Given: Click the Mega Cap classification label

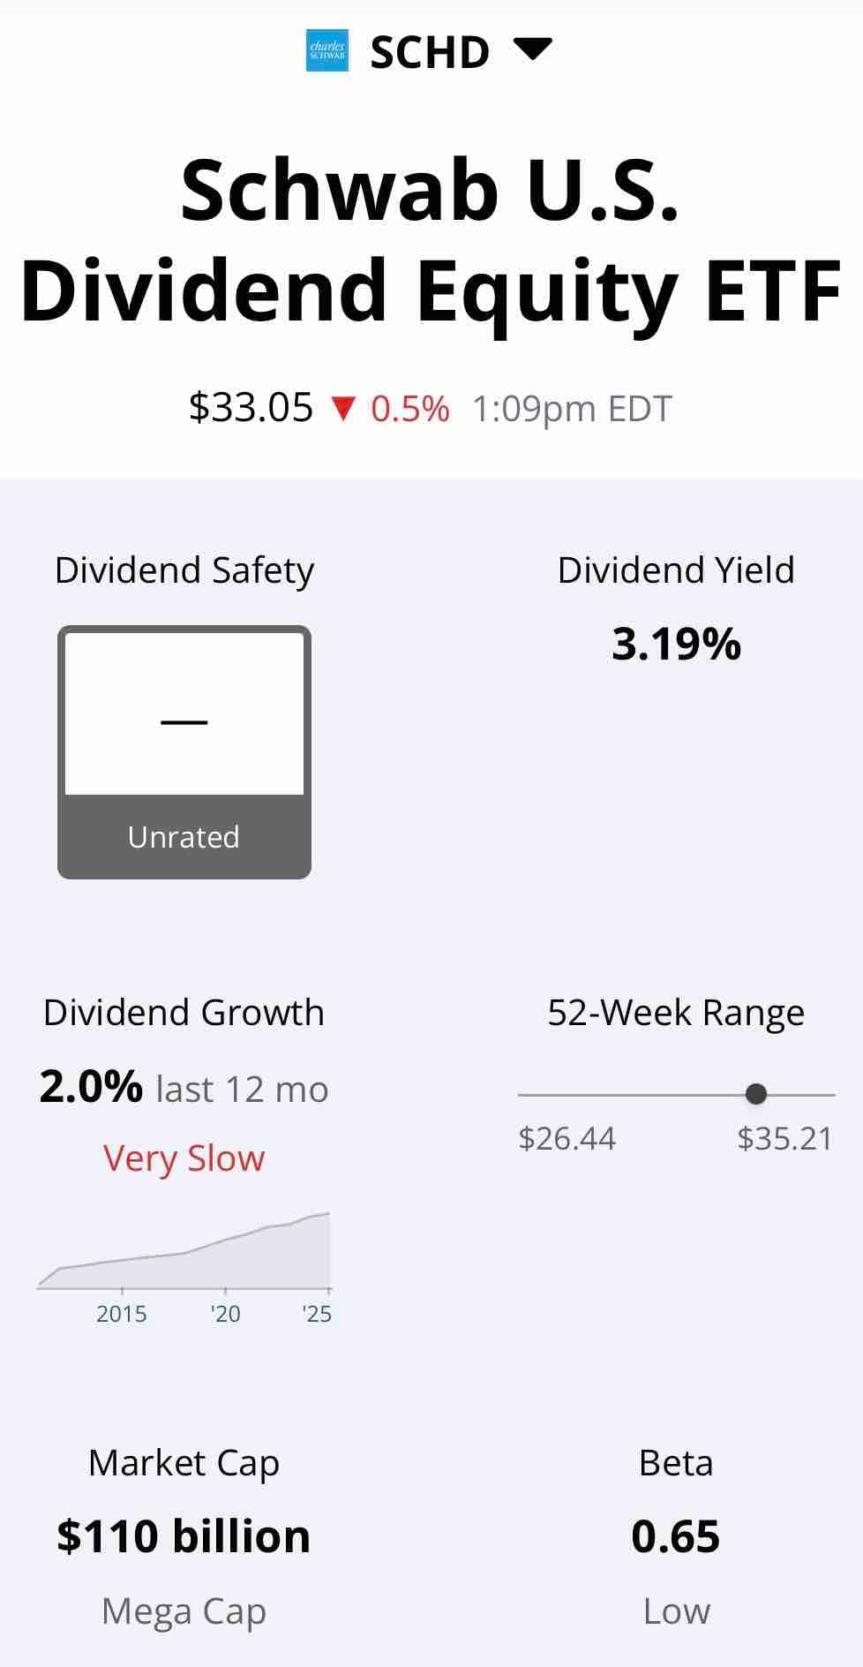Looking at the screenshot, I should click(x=184, y=1611).
